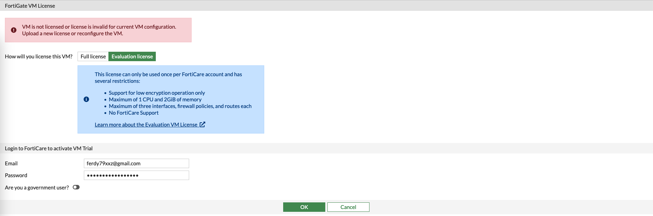Click the 'No FortiCare Support' bullet text
This screenshot has height=216, width=653.
pyautogui.click(x=134, y=113)
